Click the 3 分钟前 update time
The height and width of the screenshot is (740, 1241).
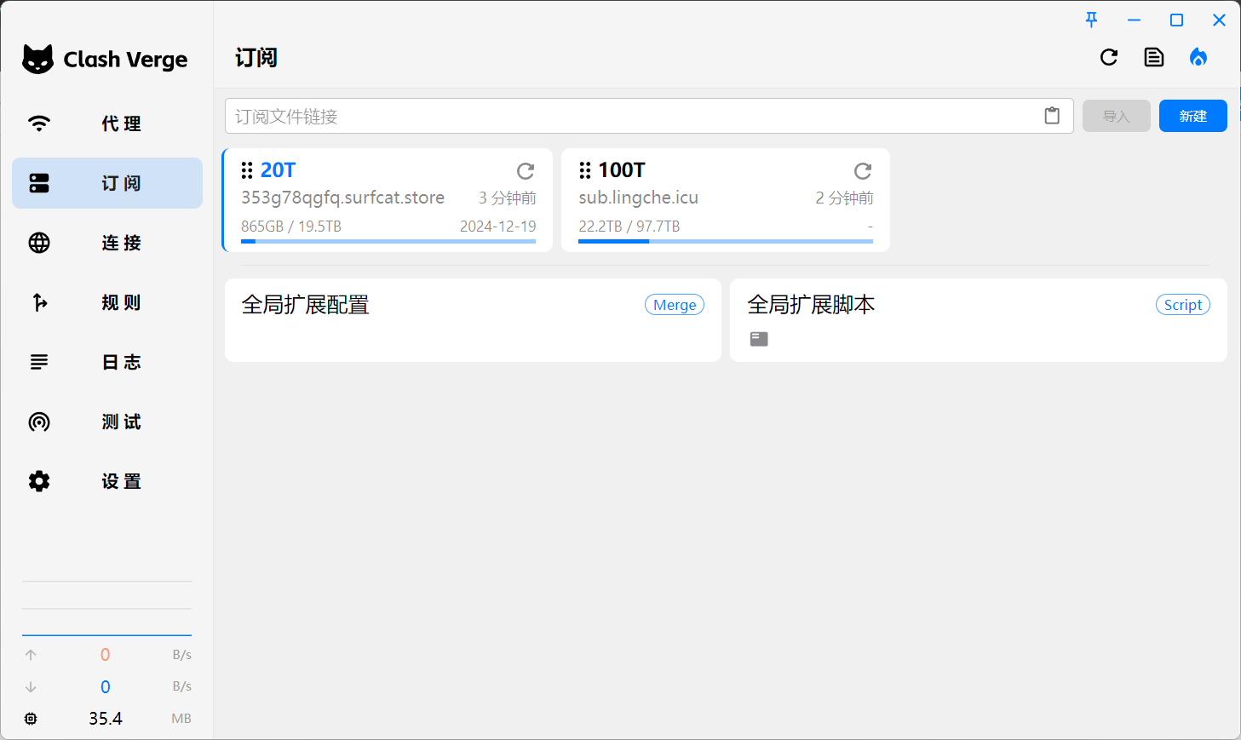pyautogui.click(x=508, y=198)
